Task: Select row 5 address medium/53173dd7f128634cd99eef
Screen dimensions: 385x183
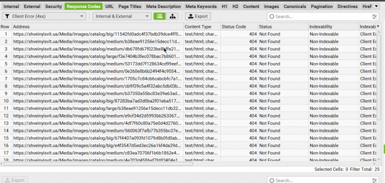Action: coord(98,63)
